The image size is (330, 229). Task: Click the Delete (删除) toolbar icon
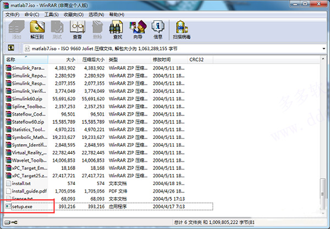coord(97,30)
